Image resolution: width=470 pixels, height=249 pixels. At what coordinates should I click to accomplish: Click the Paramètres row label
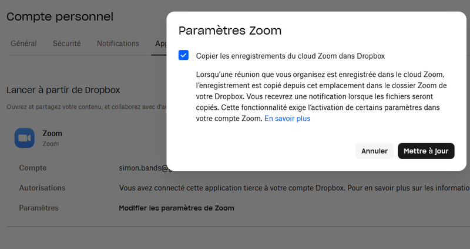(39, 208)
